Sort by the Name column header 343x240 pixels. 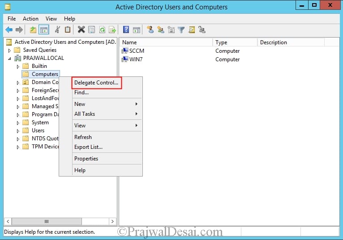point(166,42)
